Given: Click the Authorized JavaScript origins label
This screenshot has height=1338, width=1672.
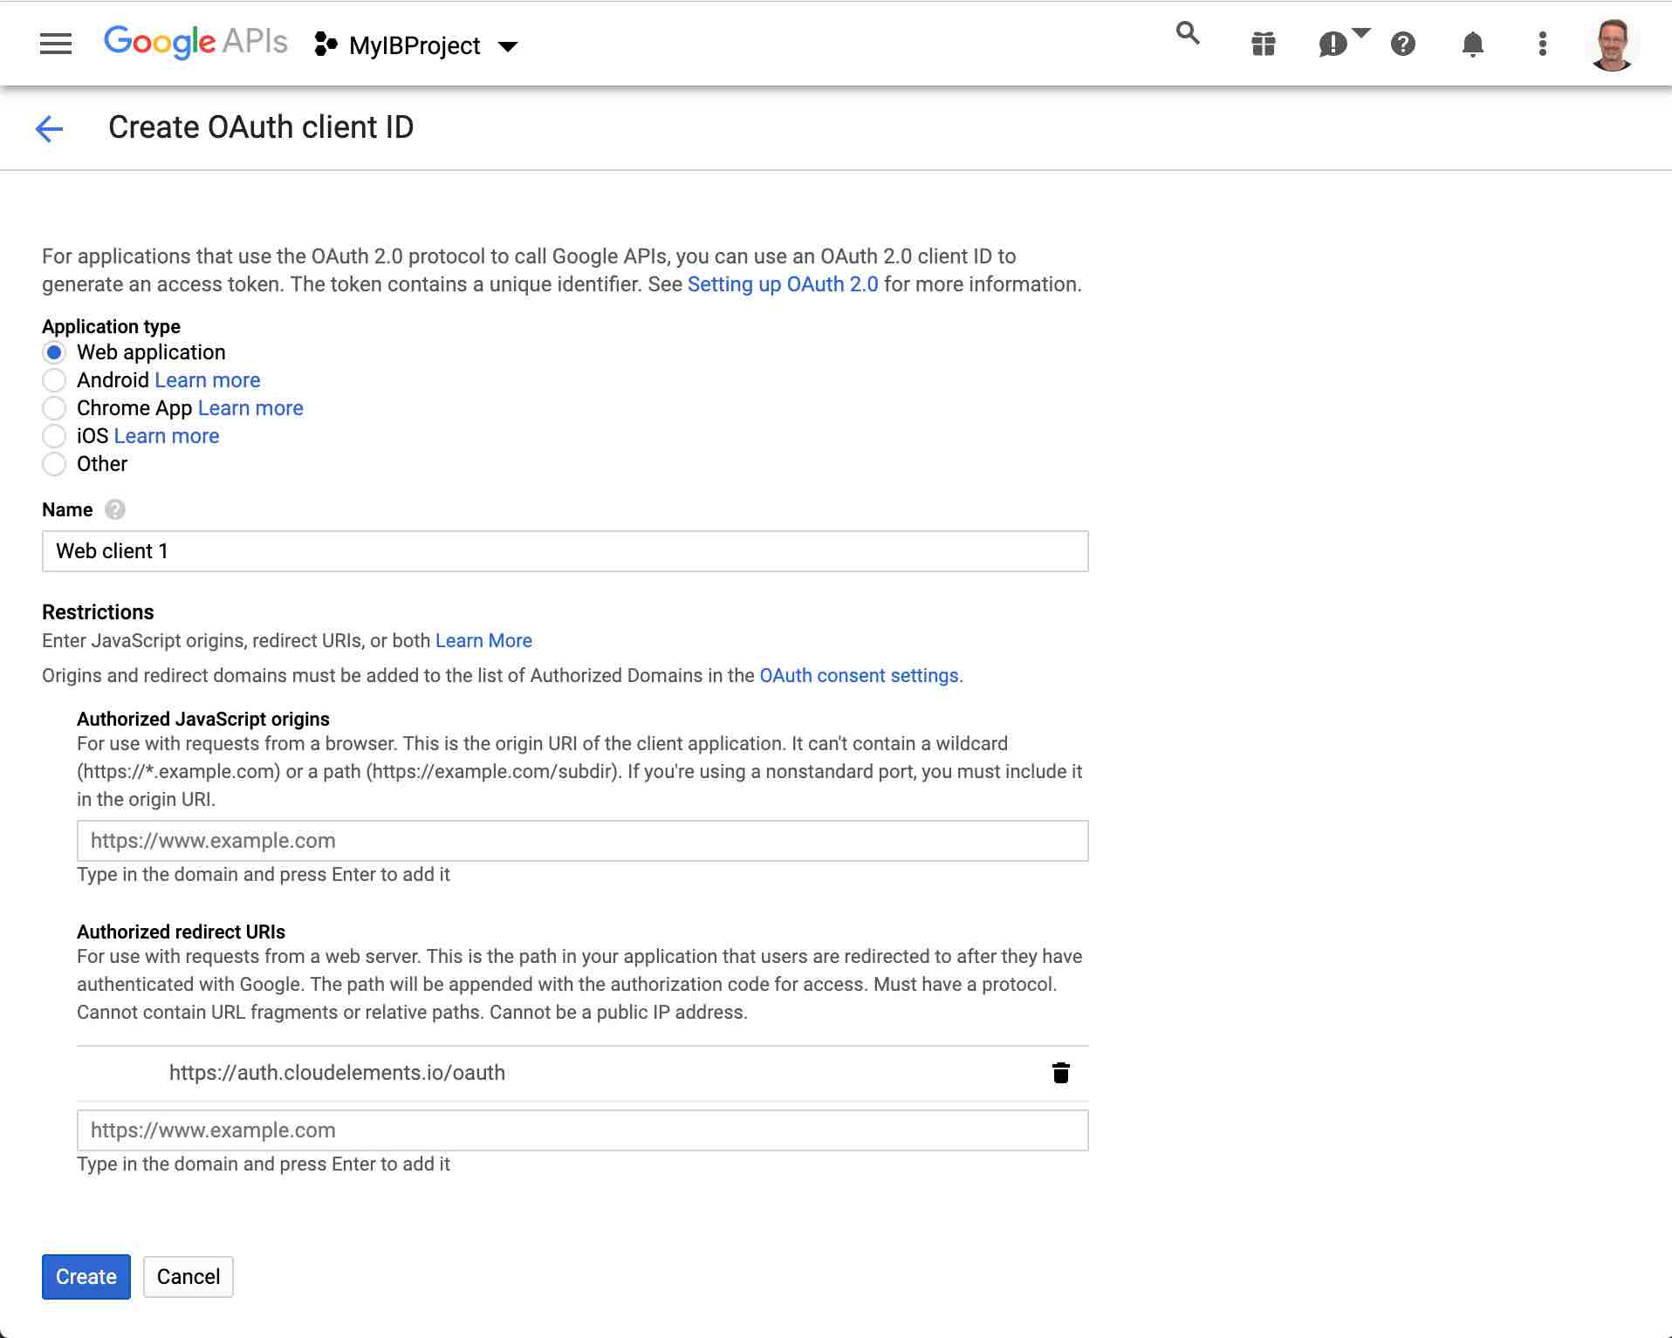Looking at the screenshot, I should pos(203,720).
